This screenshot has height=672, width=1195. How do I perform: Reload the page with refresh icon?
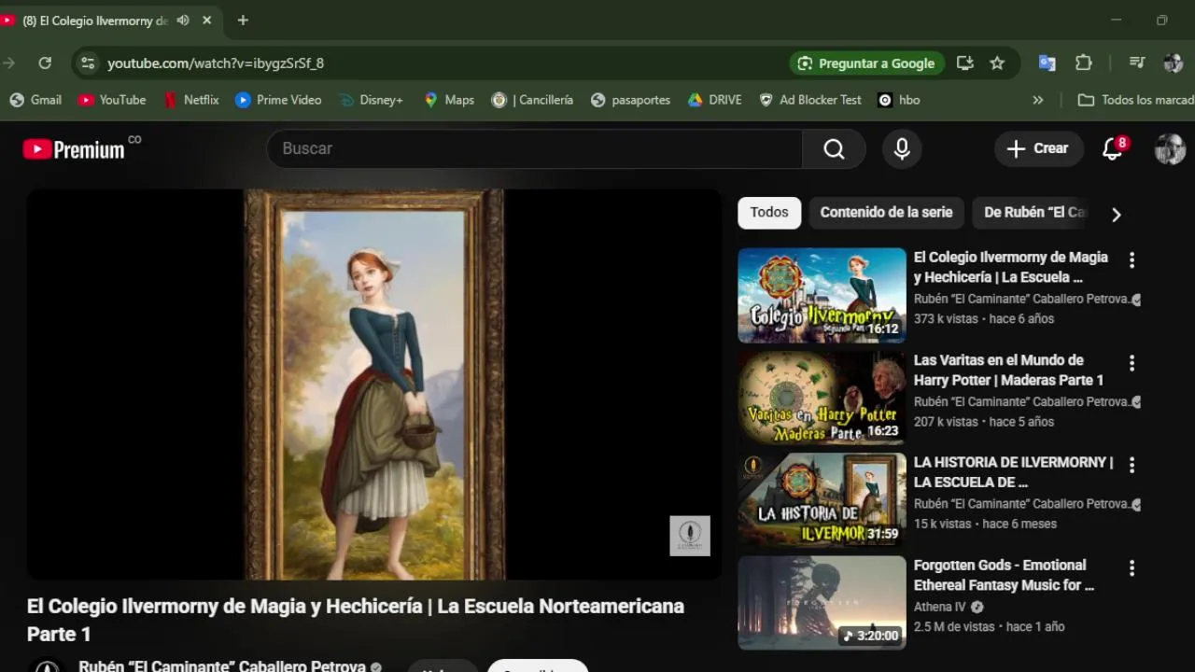[x=44, y=63]
